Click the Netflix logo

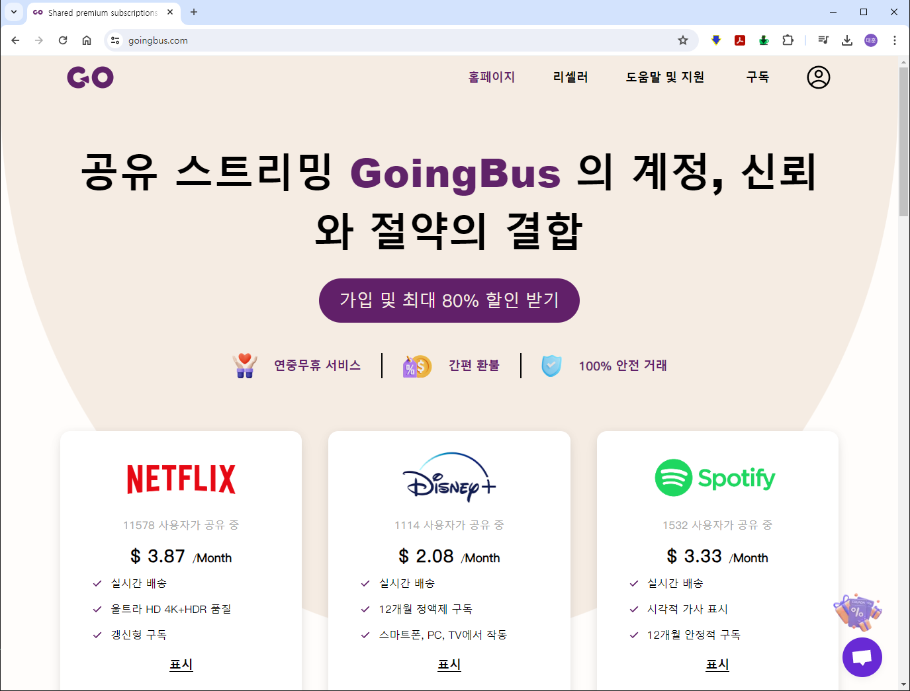coord(181,479)
